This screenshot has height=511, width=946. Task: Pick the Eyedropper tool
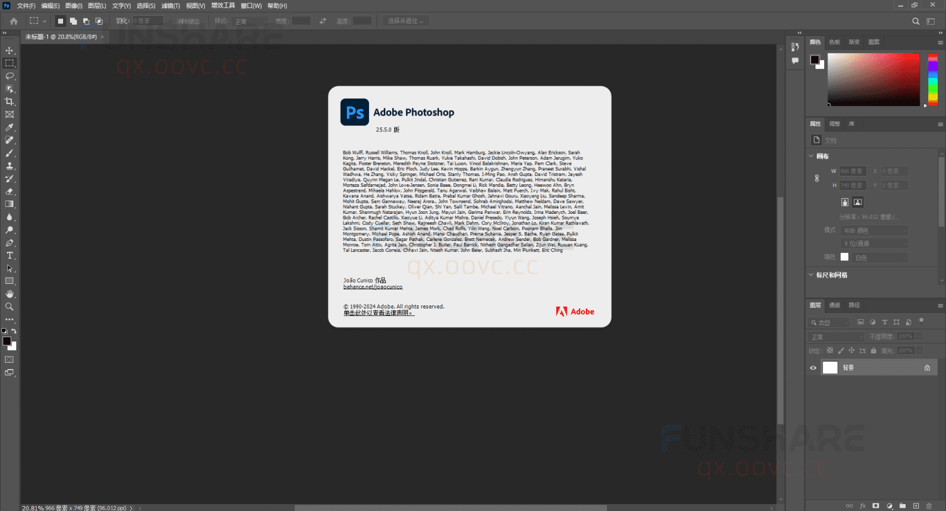click(9, 127)
